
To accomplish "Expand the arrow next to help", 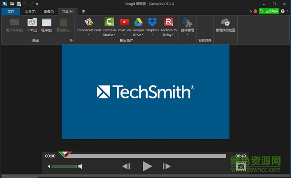I will tap(288, 11).
